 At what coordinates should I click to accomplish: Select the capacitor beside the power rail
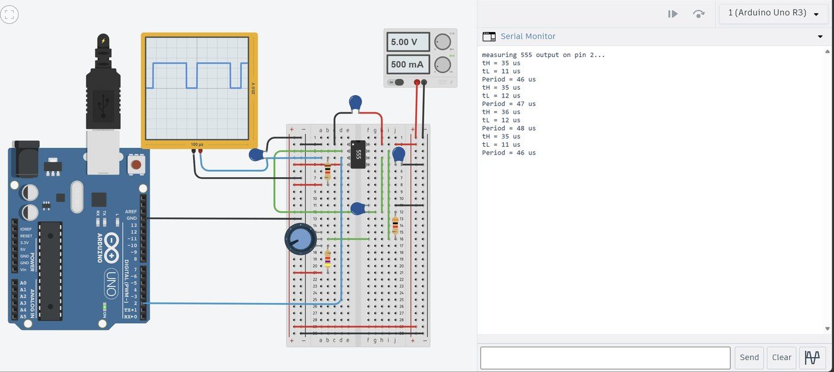399,155
